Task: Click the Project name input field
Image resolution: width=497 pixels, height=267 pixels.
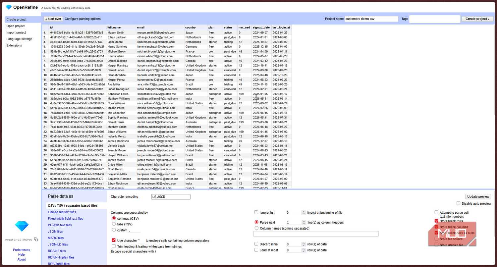Action: tap(371, 19)
